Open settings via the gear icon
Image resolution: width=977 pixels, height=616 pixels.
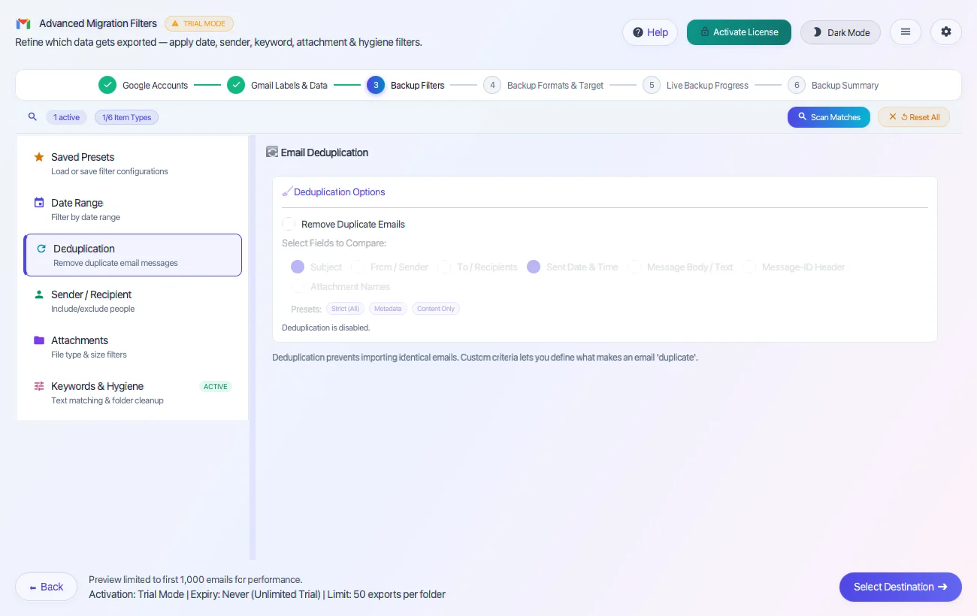click(946, 32)
